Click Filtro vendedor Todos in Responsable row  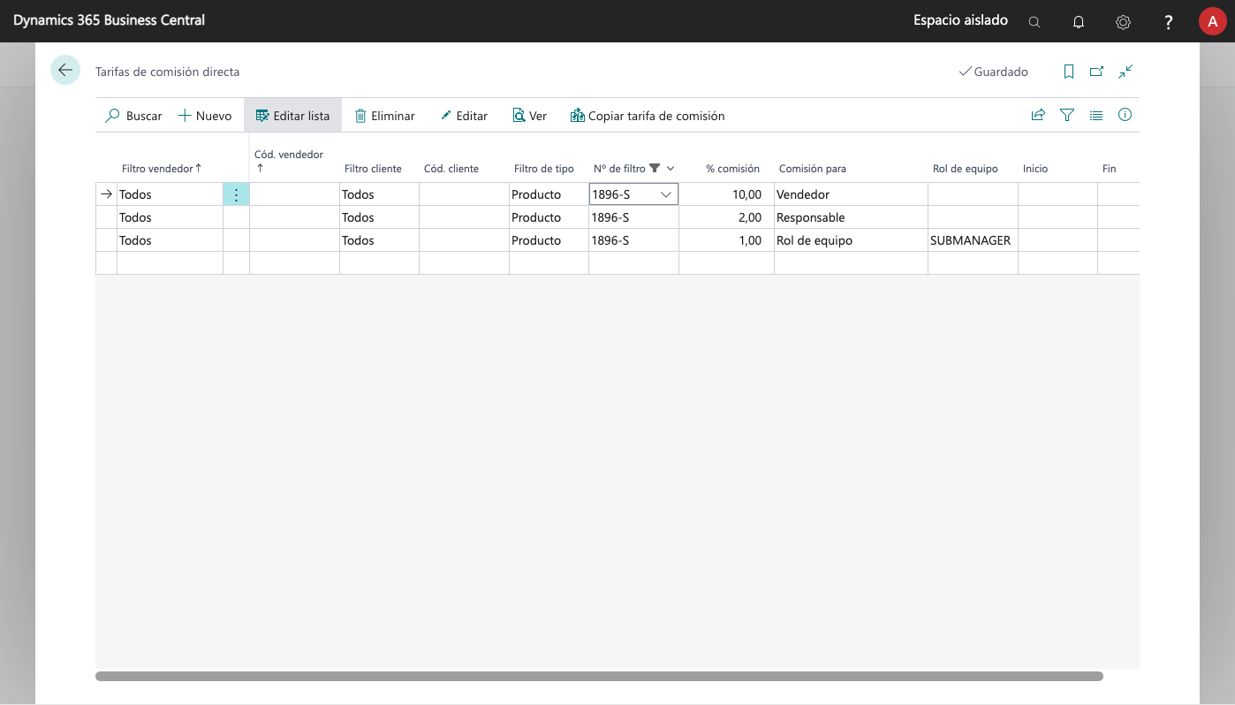tap(170, 217)
